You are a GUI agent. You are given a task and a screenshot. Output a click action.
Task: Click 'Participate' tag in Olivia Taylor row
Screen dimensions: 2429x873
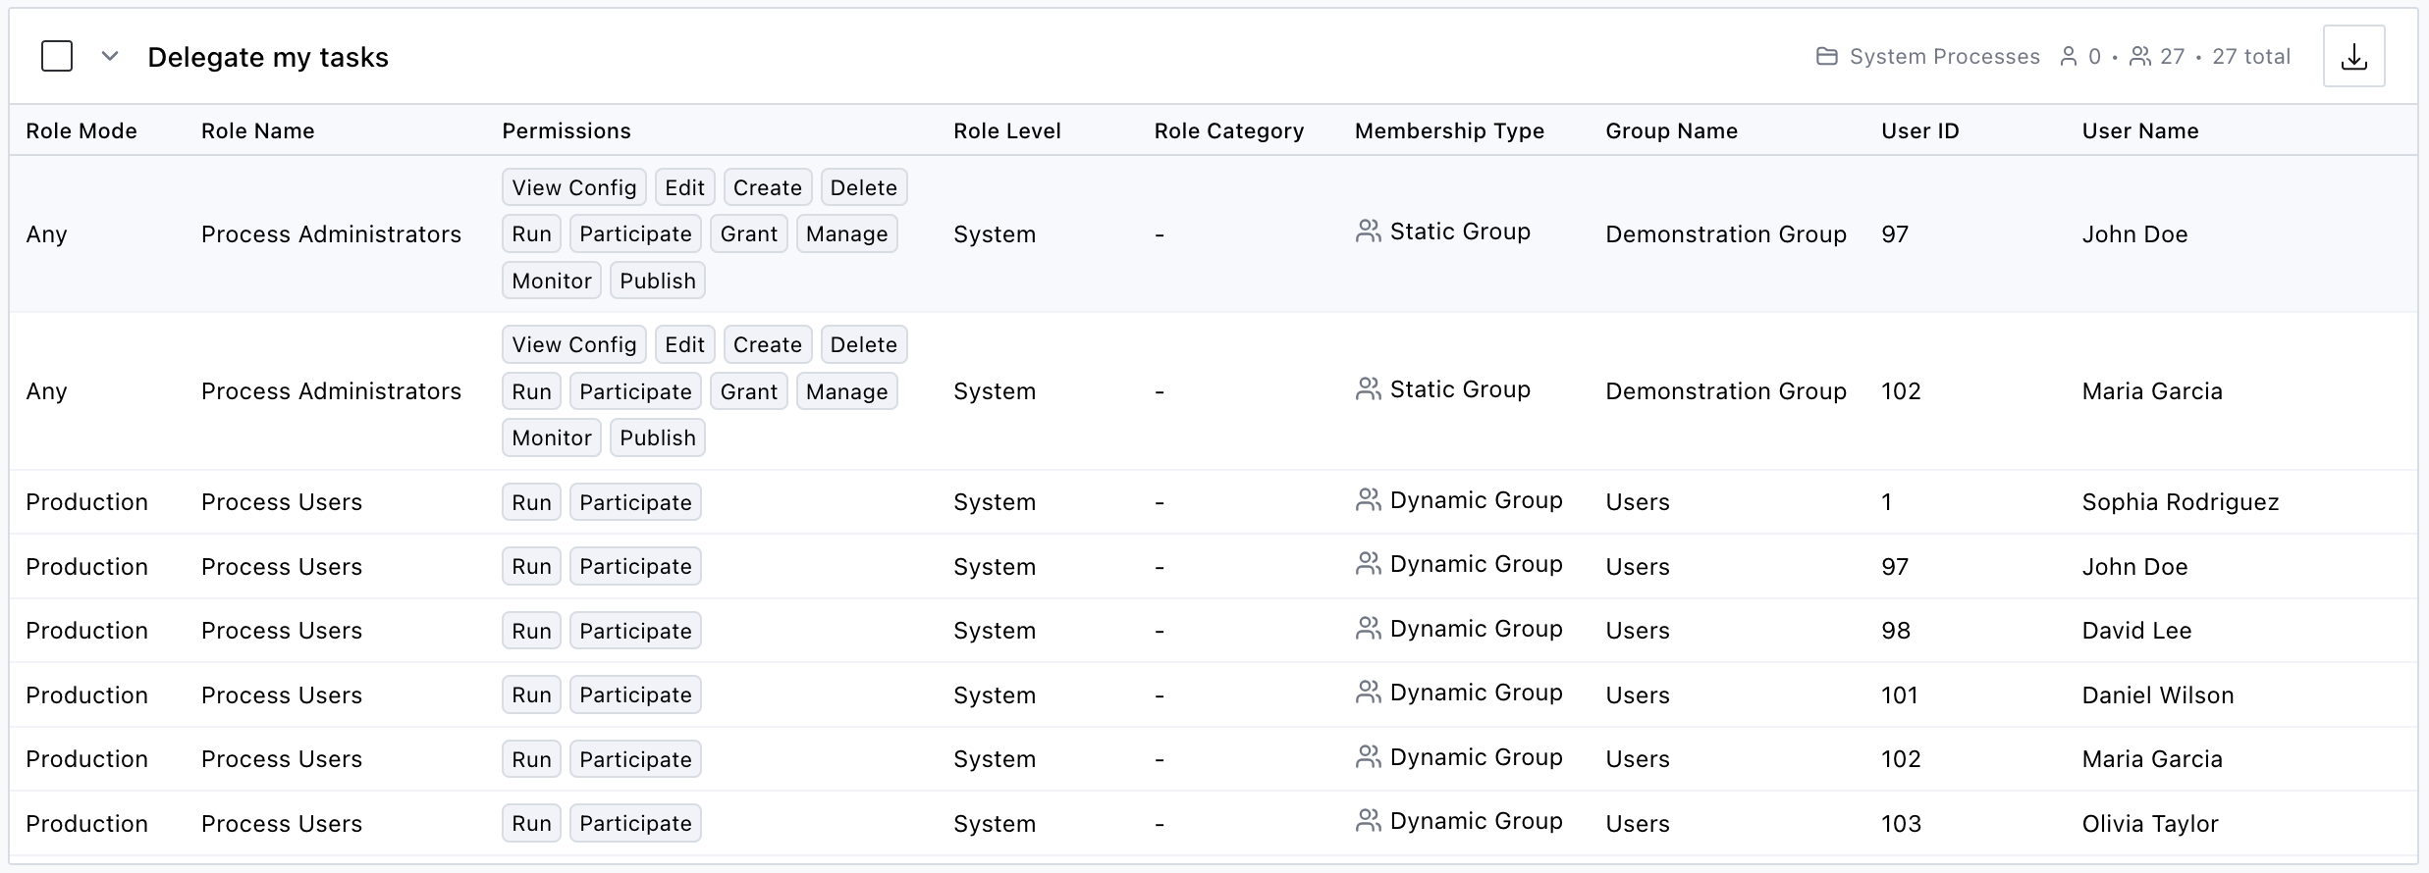[x=635, y=823]
